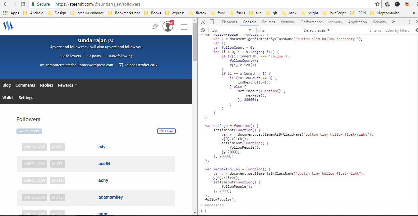Open DevTools customize three-dot menu
This screenshot has width=418, height=216.
coord(409,22)
